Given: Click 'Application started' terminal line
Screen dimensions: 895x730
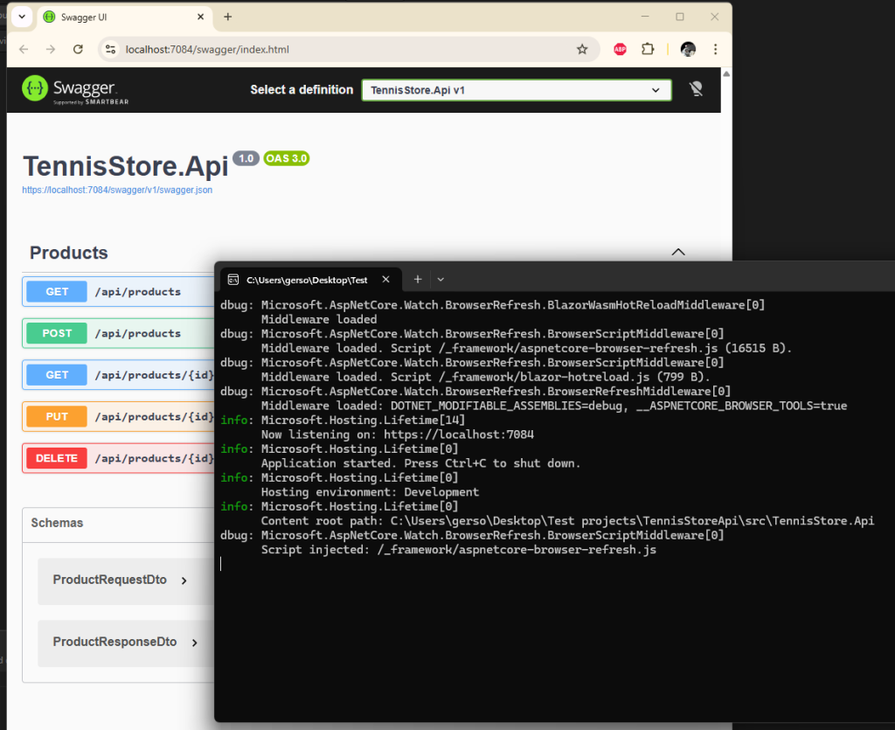Looking at the screenshot, I should (420, 463).
